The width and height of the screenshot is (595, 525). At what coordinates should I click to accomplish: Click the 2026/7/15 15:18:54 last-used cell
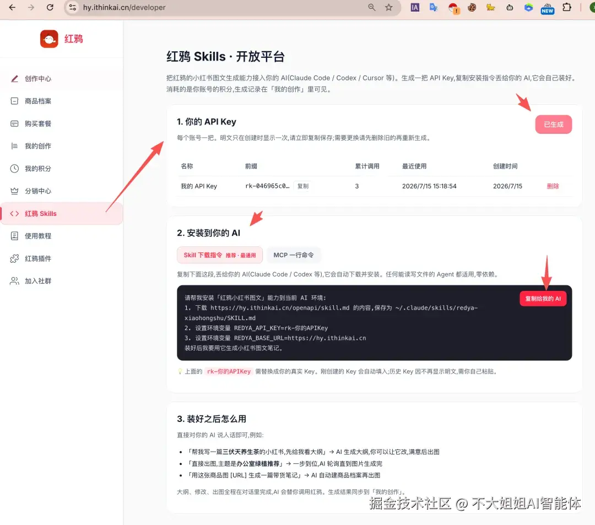(x=429, y=186)
